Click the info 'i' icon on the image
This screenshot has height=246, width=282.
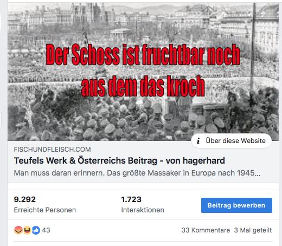(x=198, y=141)
